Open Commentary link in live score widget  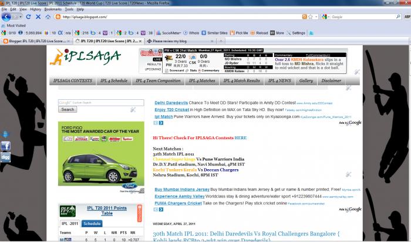coord(208,70)
